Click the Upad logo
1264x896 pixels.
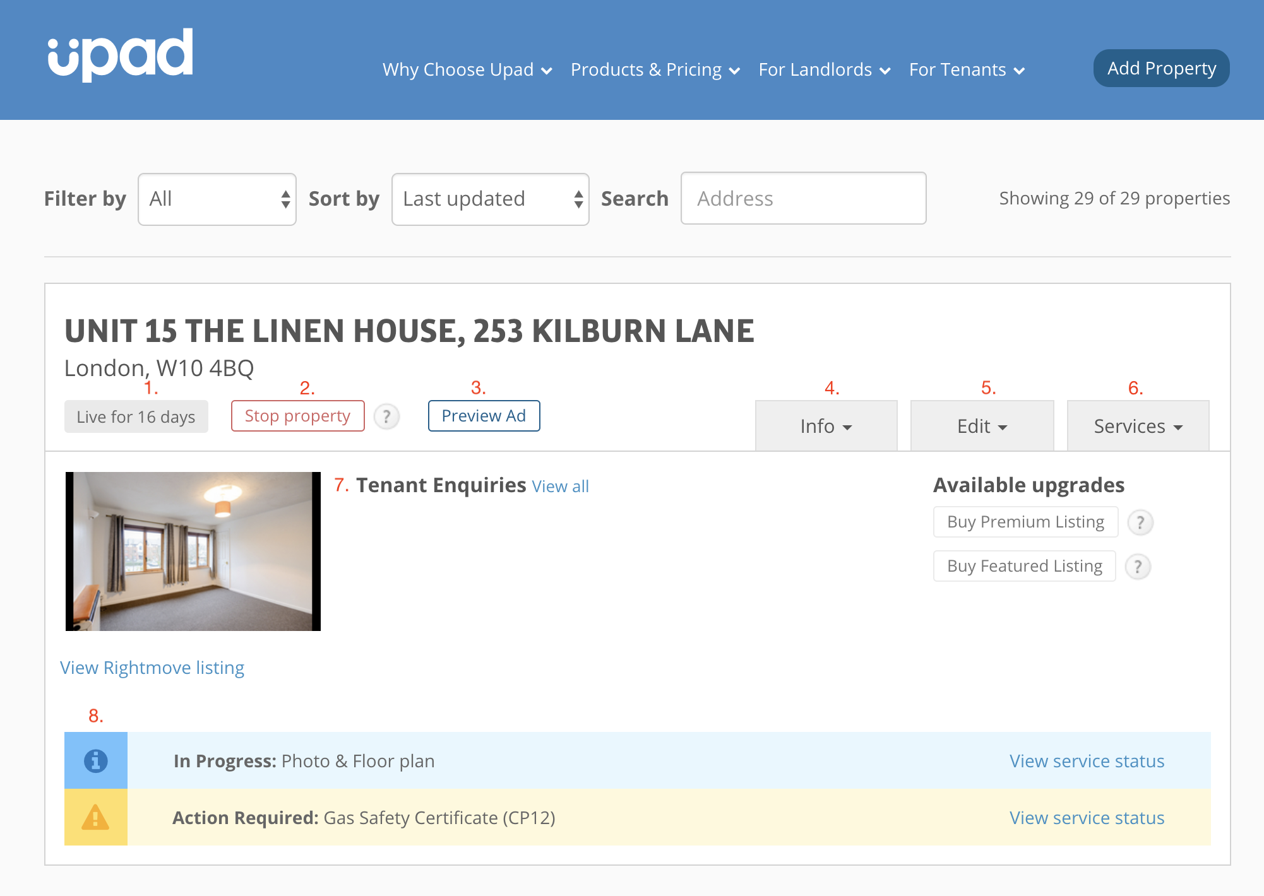(120, 54)
